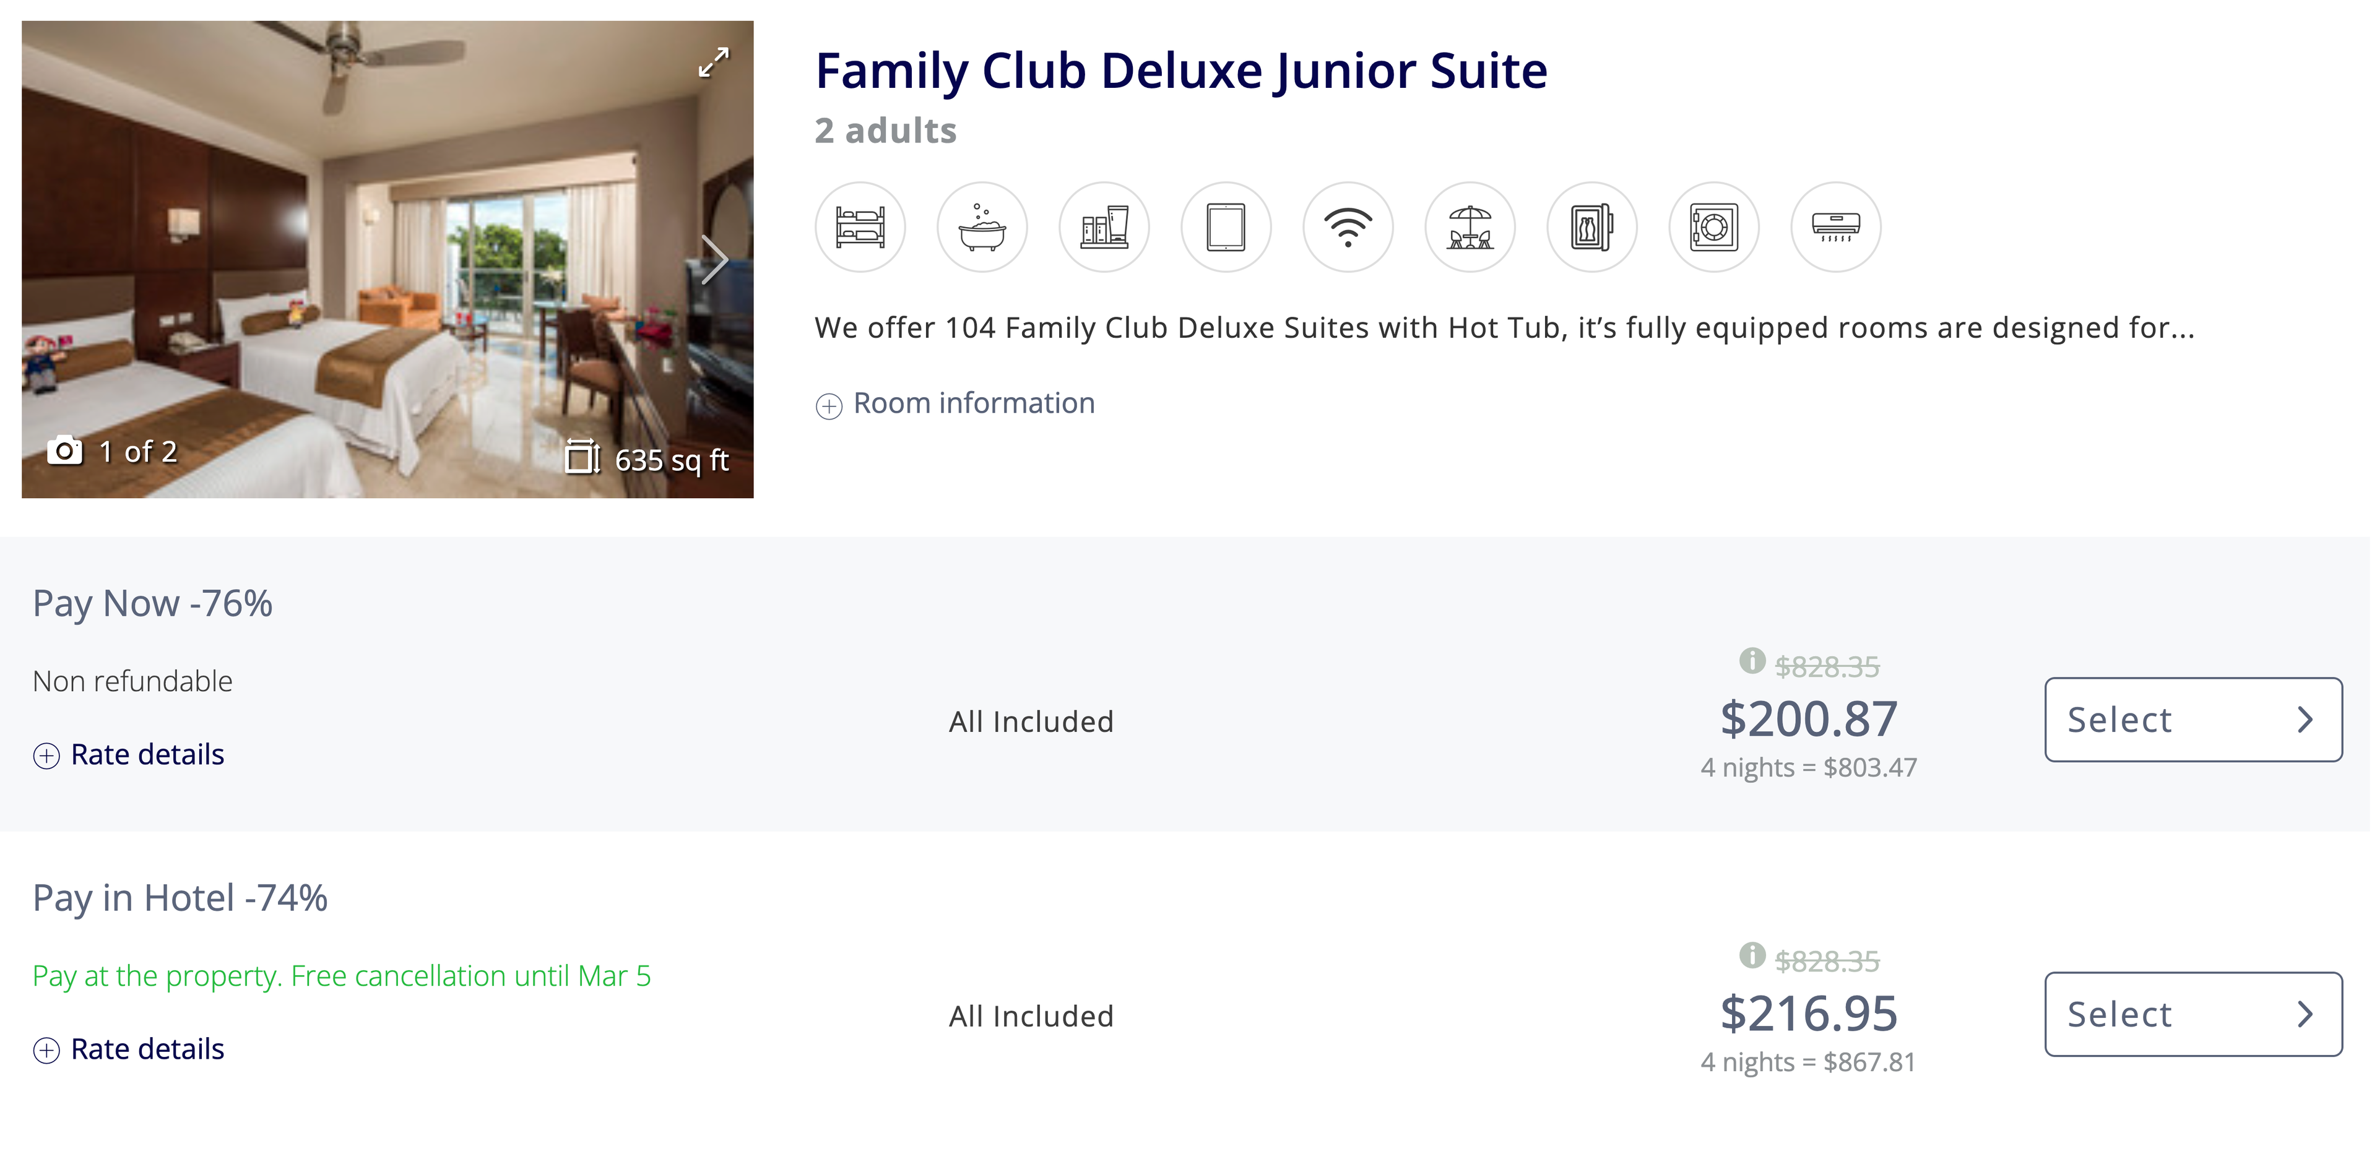Click the WiFi amenity icon
Viewport: 2377px width, 1154px height.
[1348, 227]
